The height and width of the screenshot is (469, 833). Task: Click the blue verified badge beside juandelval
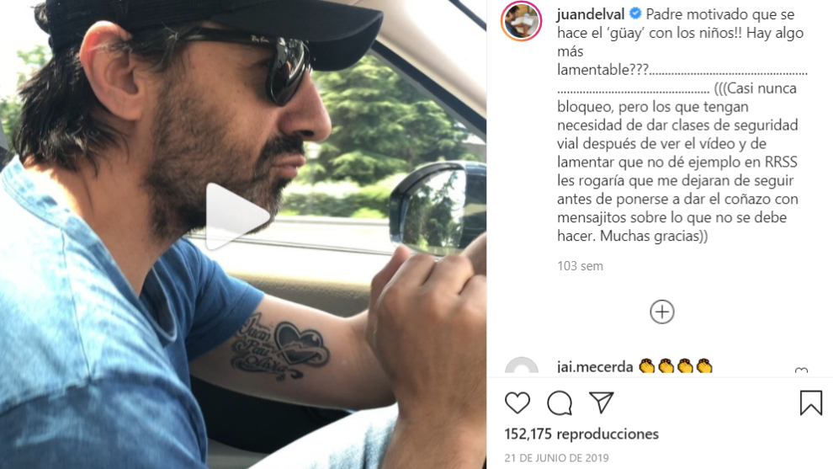pos(634,13)
